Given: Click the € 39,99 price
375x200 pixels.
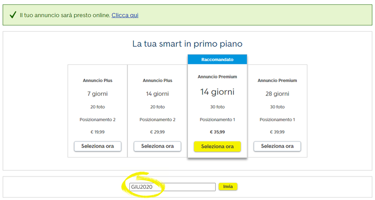Looking at the screenshot, I should (x=277, y=132).
